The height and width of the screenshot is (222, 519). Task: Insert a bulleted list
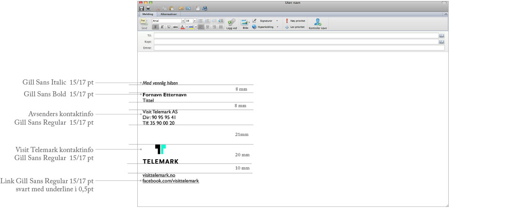pyautogui.click(x=201, y=21)
